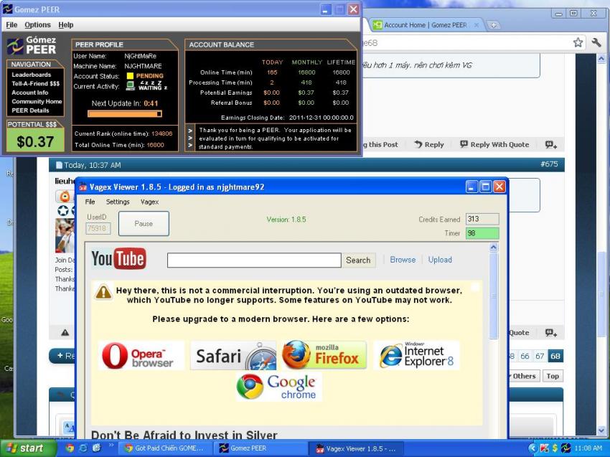Go to forum page 66
Image resolution: width=610 pixels, height=457 pixels.
(x=525, y=356)
